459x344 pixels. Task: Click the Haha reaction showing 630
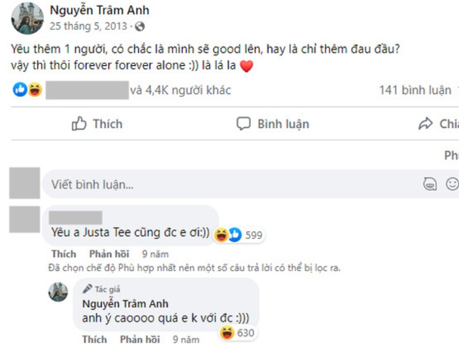[227, 333]
